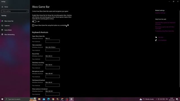The width and height of the screenshot is (180, 101).
Task: Click the Xbox Game Bar page title
Action: tap(41, 7)
